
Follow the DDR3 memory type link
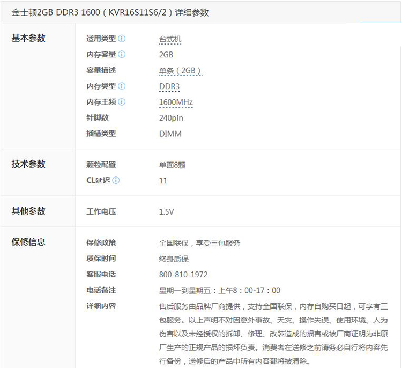[169, 86]
